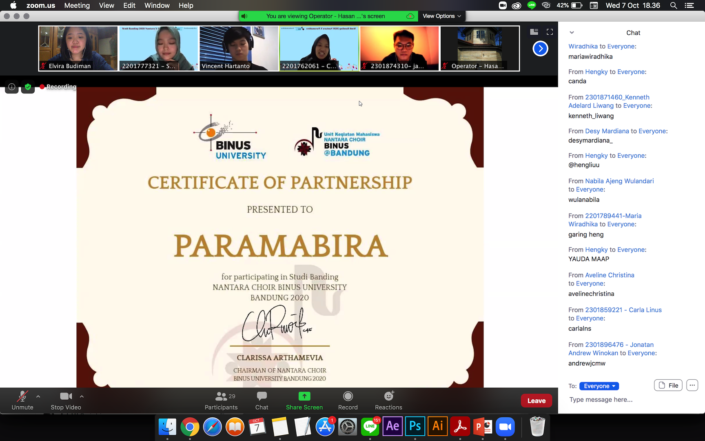
Task: Click the green encryption shield icon
Action: (x=28, y=87)
